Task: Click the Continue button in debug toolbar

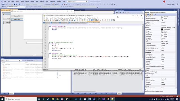Action: [x=47, y=4]
